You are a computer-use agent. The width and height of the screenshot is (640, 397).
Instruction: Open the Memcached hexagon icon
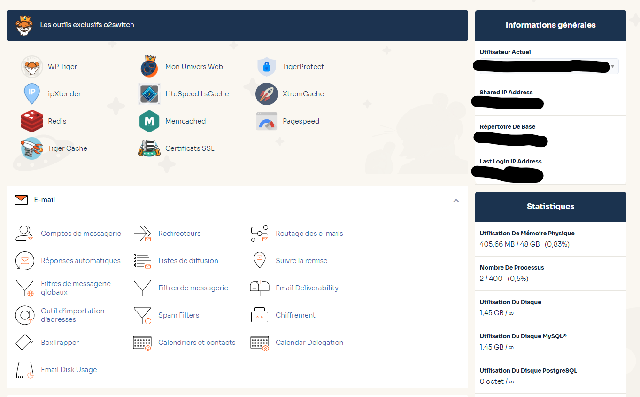click(x=149, y=121)
